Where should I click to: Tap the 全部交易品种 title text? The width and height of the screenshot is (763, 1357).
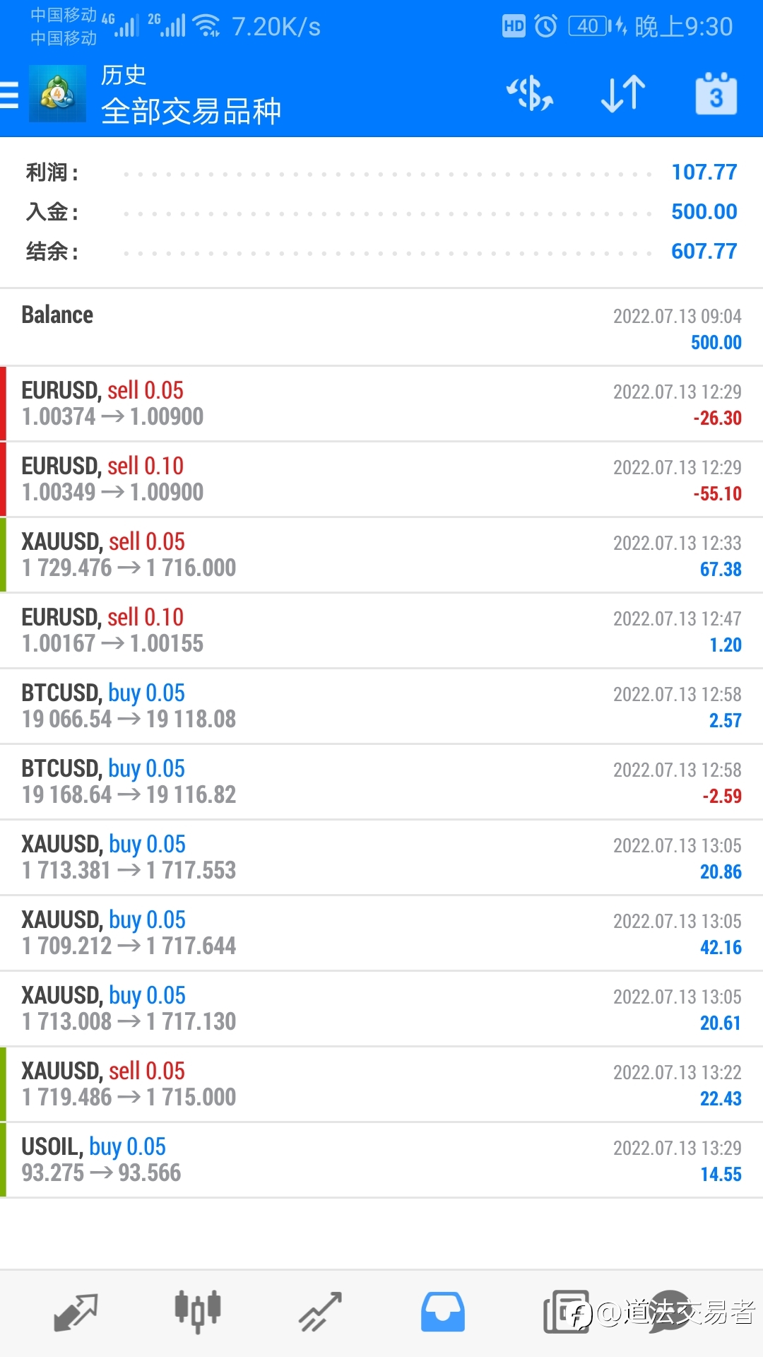191,111
